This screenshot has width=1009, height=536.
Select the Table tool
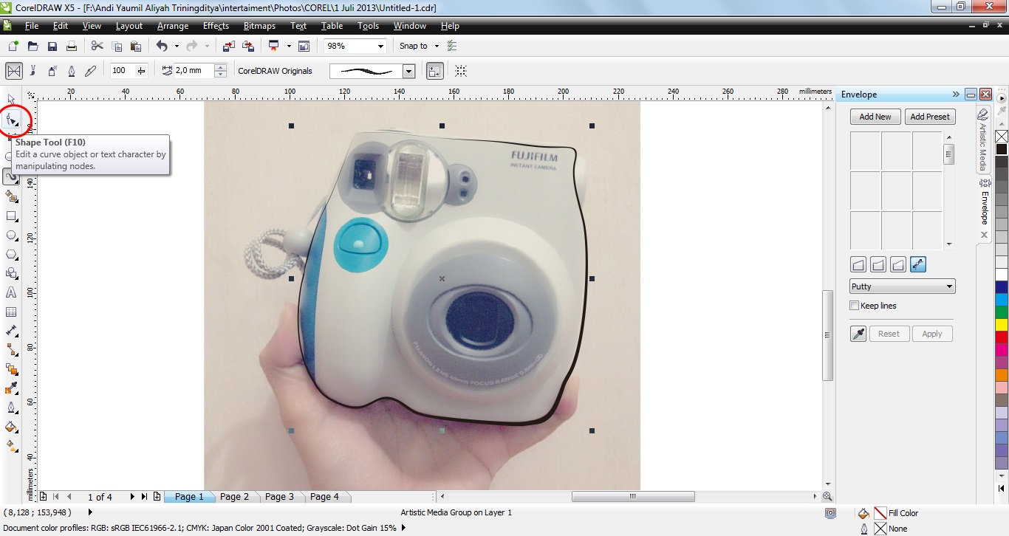click(x=11, y=312)
